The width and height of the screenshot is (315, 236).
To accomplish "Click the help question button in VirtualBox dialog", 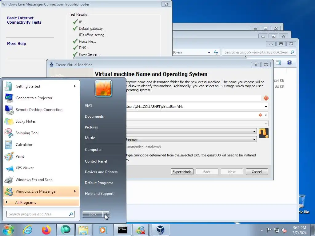I will pos(256,65).
